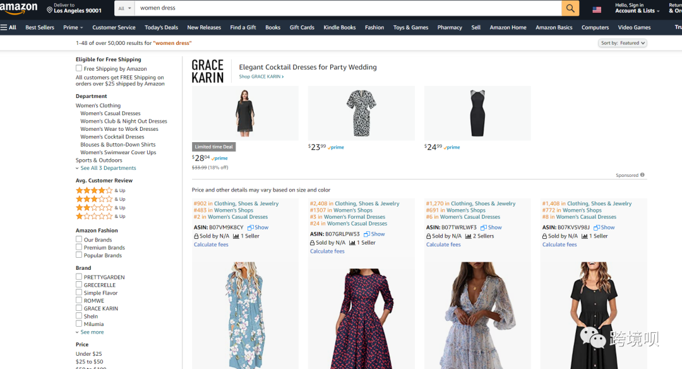The image size is (682, 369).
Task: Check ROMWE brand filter
Action: [79, 300]
